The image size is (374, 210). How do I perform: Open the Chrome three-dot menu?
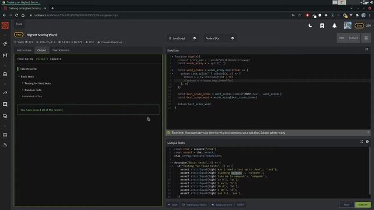370,15
